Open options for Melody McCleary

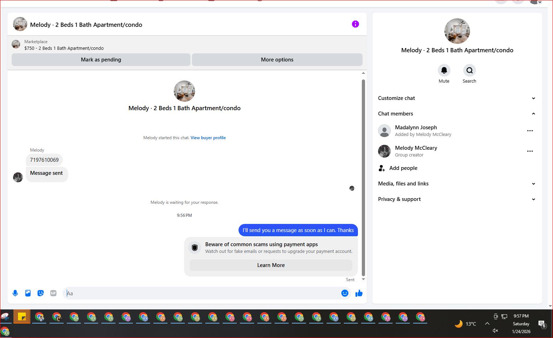(x=530, y=151)
